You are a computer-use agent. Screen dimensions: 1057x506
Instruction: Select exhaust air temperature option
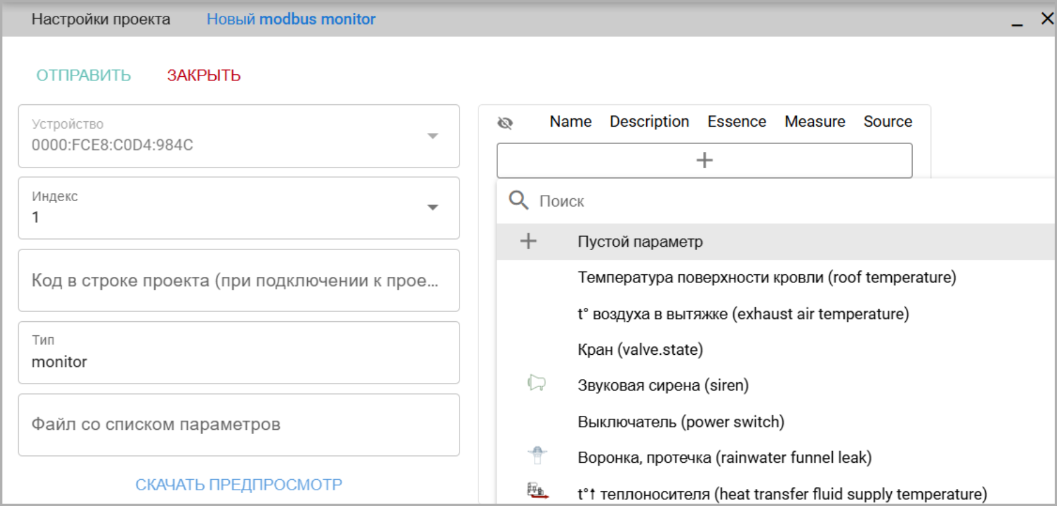pyautogui.click(x=742, y=314)
